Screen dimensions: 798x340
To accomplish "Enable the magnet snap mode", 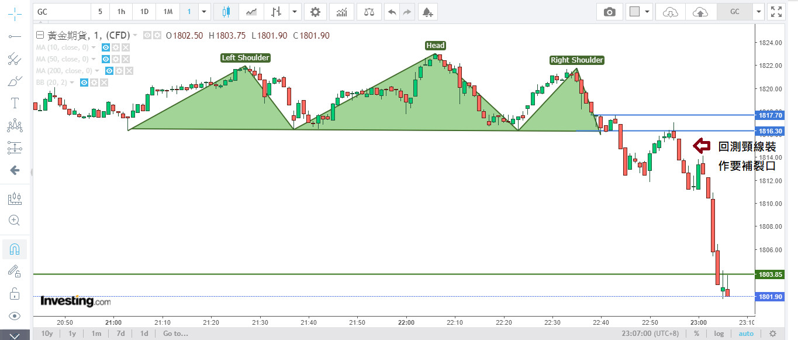I will 15,249.
